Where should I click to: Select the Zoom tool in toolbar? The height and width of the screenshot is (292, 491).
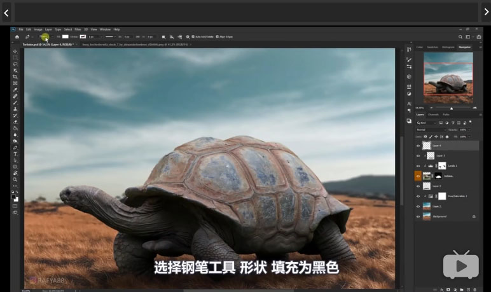pos(15,179)
